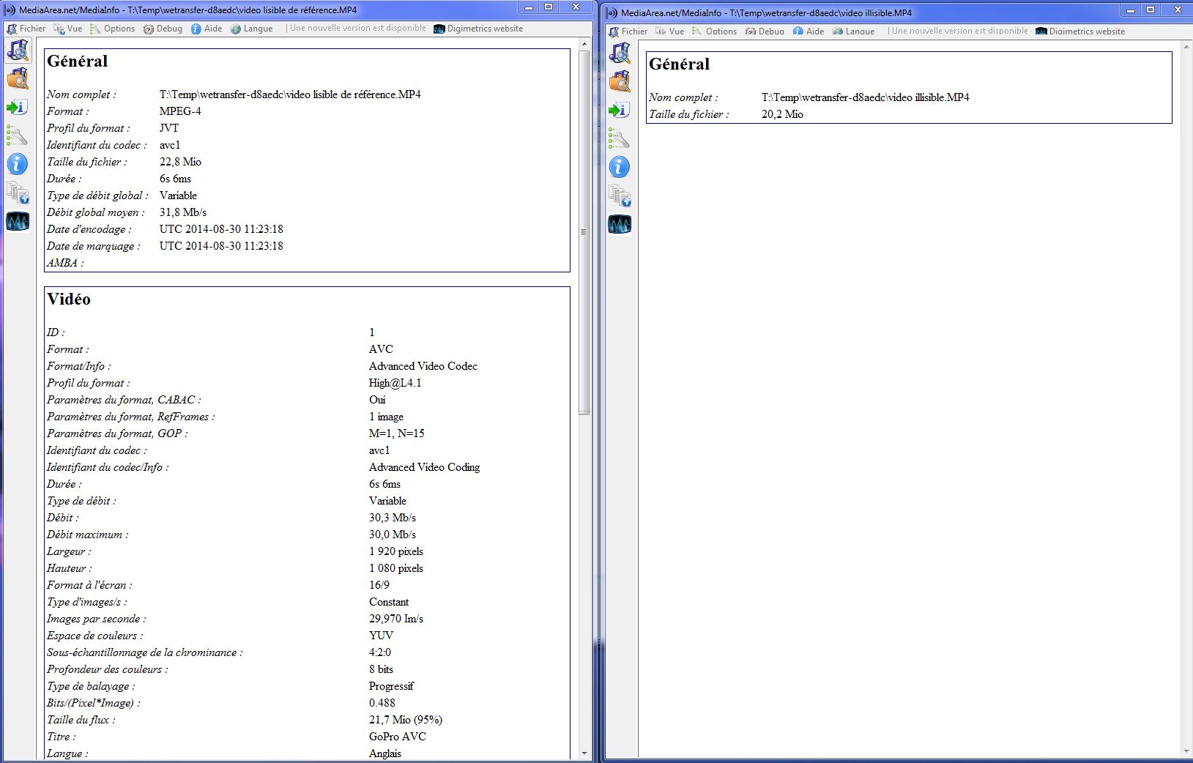Click scrollbar up arrow in illisible video window
The image size is (1193, 763).
pos(1186,48)
